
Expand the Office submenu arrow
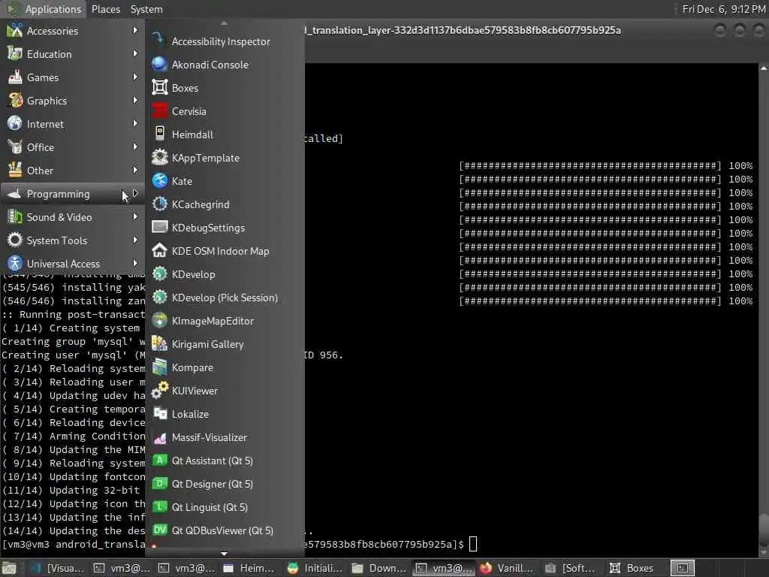coord(135,147)
